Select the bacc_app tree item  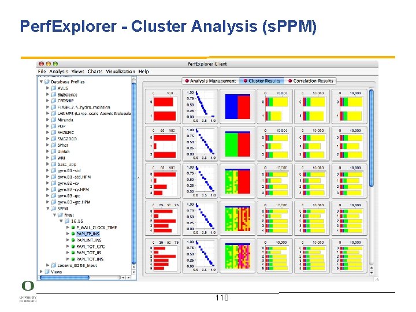pos(67,164)
